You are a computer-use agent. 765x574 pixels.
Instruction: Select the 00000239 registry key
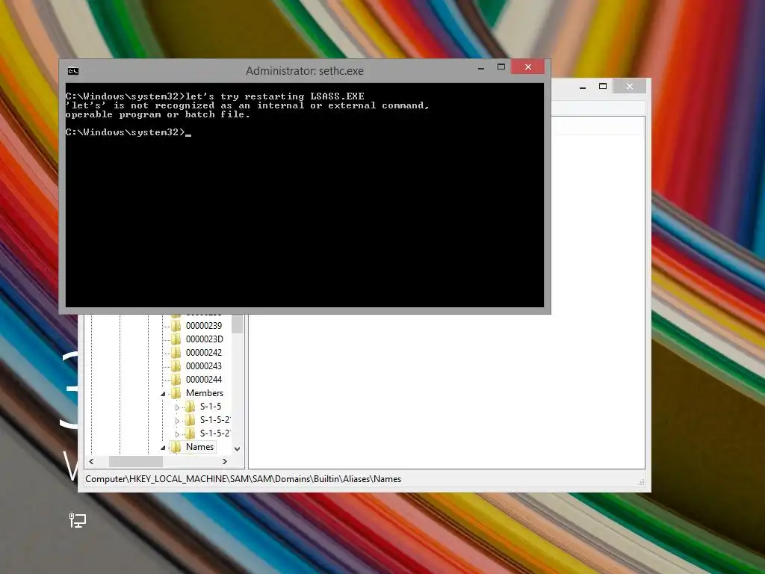[203, 326]
